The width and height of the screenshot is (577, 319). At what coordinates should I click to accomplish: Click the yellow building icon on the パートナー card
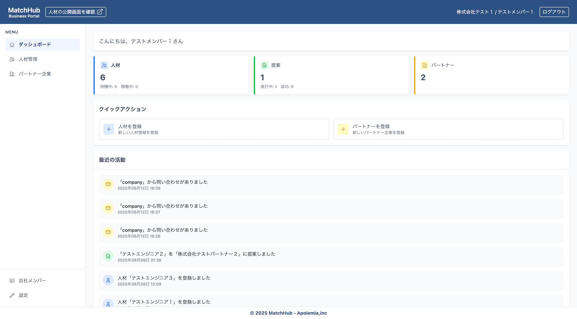coord(424,65)
